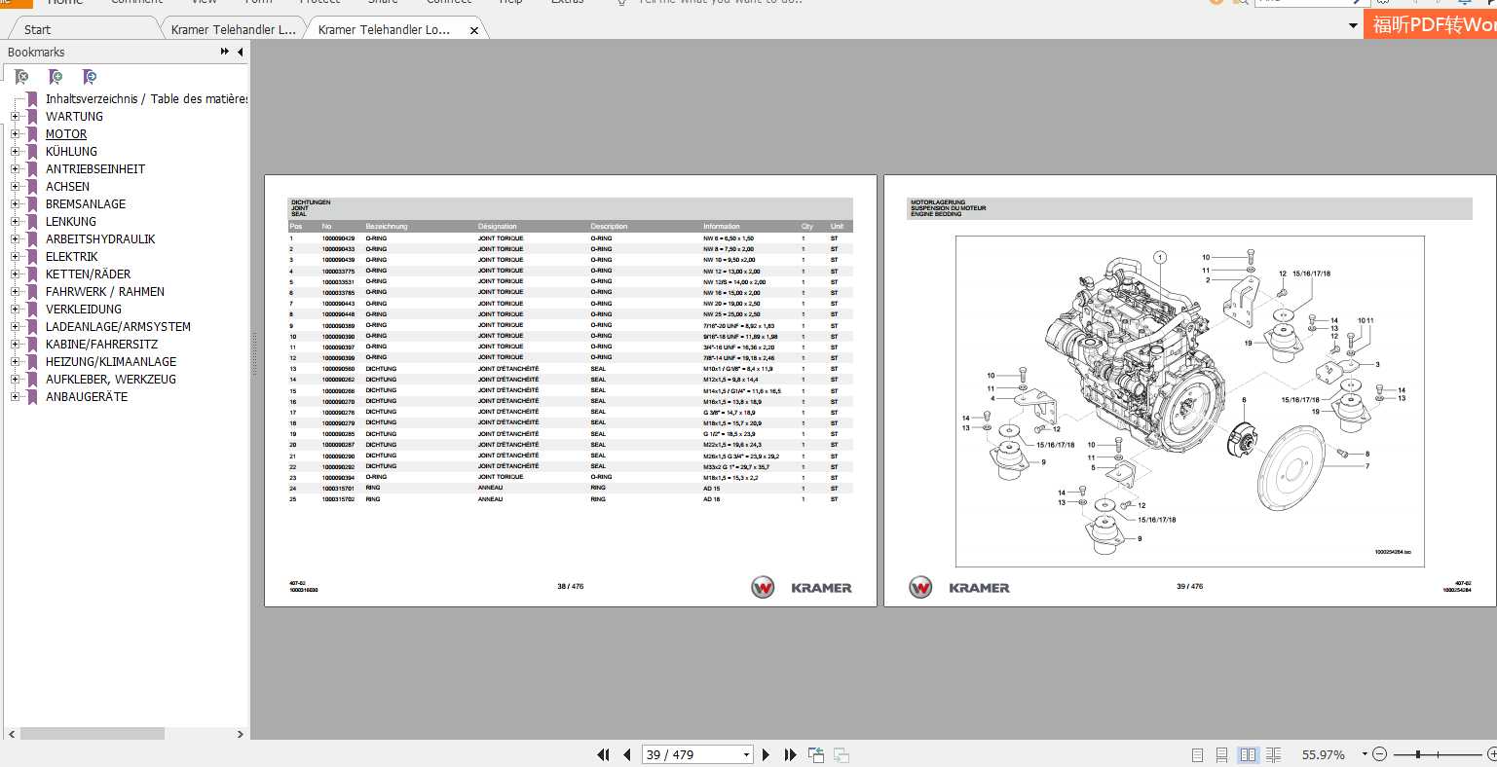The height and width of the screenshot is (767, 1497).
Task: Click the zoom percentage 55.97% value
Action: click(1323, 754)
